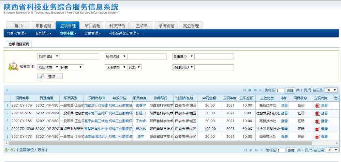Click the 查询 search button

(x=50, y=77)
